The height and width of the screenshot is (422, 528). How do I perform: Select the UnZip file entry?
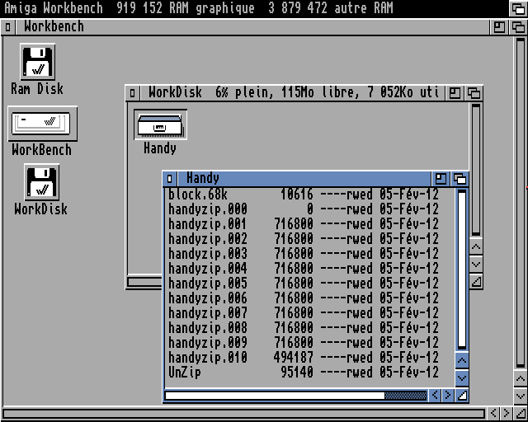pyautogui.click(x=185, y=373)
